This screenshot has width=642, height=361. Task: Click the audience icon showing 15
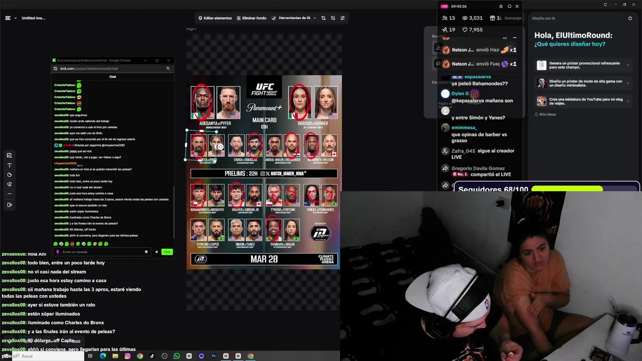click(x=444, y=18)
